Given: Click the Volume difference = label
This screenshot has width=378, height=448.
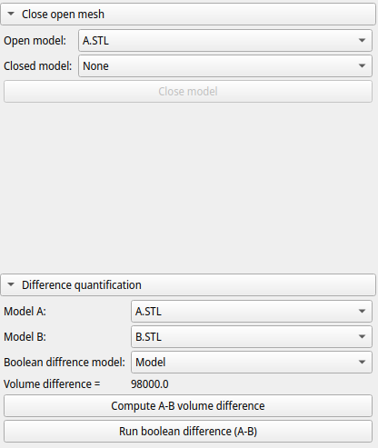Looking at the screenshot, I should click(x=52, y=384).
